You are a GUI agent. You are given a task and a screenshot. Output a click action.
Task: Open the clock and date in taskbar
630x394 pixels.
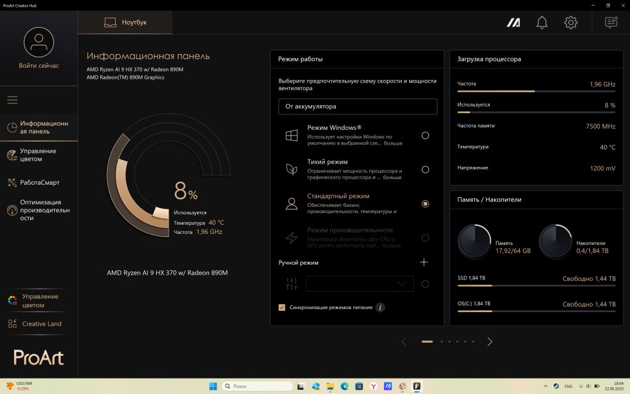coord(613,386)
